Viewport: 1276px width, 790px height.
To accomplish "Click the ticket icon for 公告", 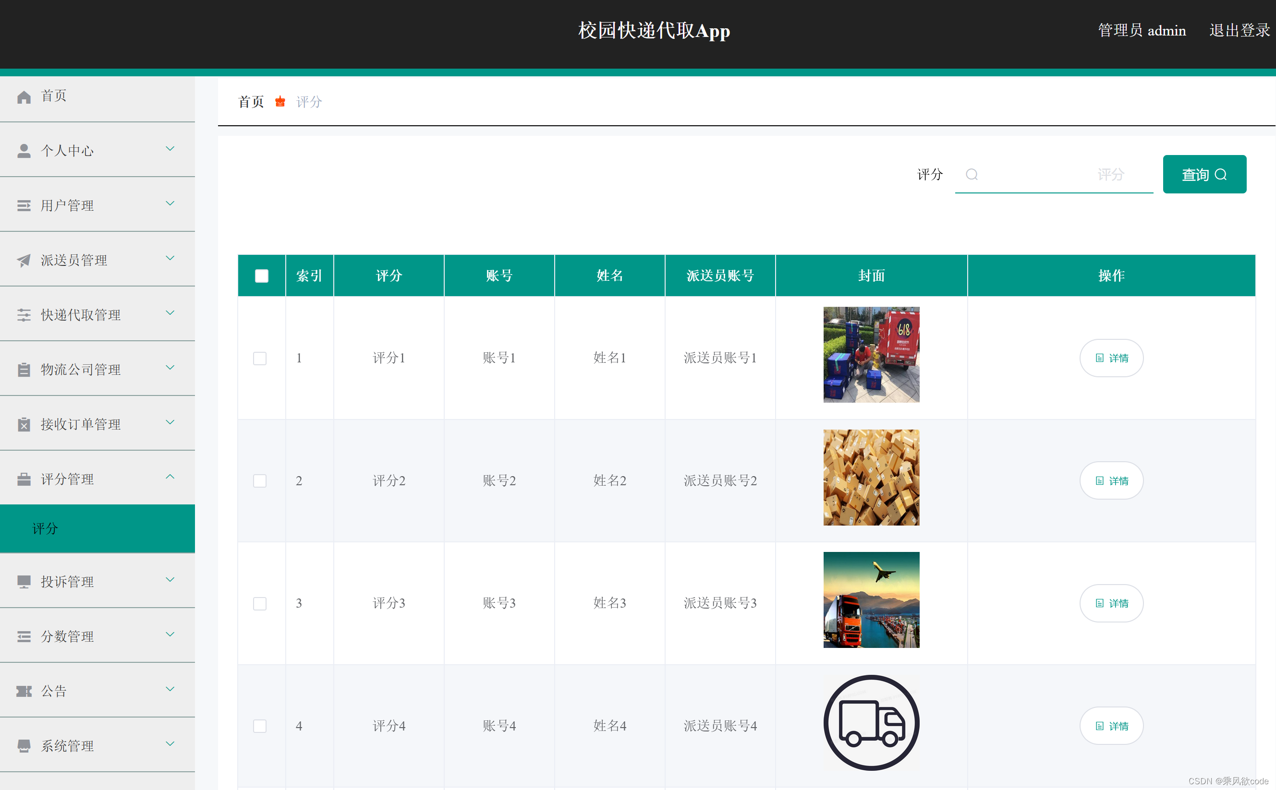I will click(24, 691).
